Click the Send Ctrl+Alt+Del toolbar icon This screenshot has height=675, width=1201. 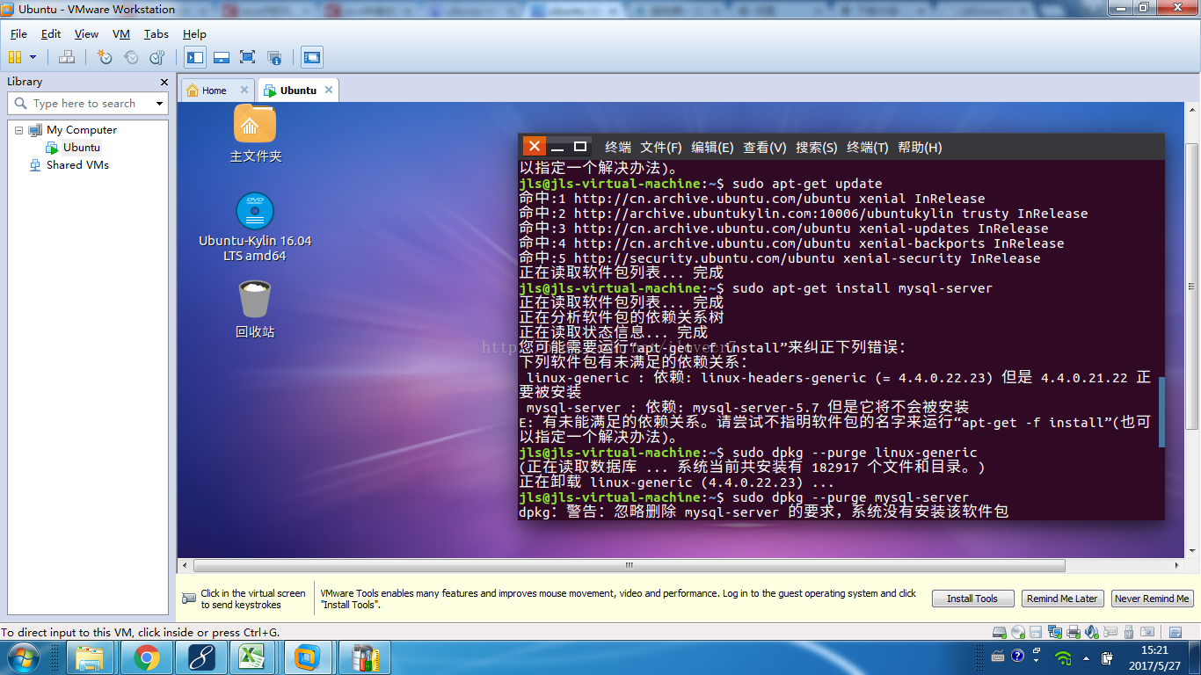click(67, 57)
